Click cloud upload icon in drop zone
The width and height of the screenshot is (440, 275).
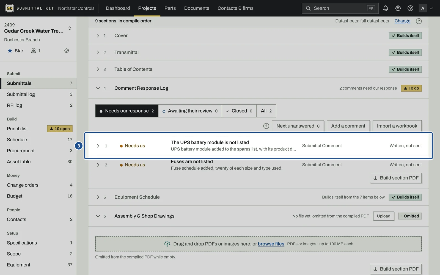(x=167, y=244)
